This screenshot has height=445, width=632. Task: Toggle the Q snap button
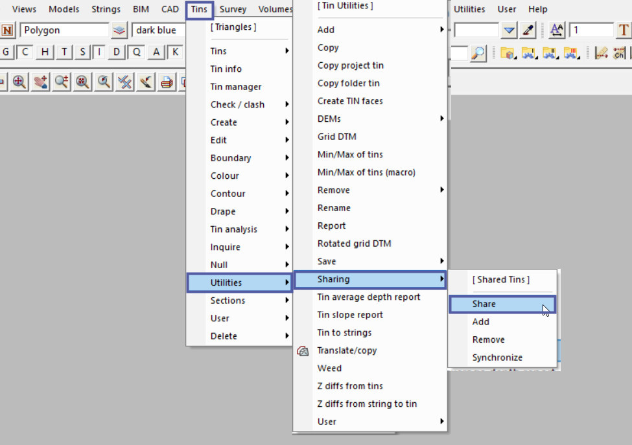click(x=137, y=52)
